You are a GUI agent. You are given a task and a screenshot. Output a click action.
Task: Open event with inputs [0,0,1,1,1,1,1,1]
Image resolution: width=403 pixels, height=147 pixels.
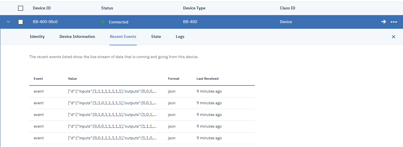pos(142,138)
